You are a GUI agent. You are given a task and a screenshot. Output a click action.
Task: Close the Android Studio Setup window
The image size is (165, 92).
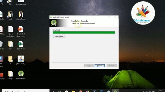(115, 17)
